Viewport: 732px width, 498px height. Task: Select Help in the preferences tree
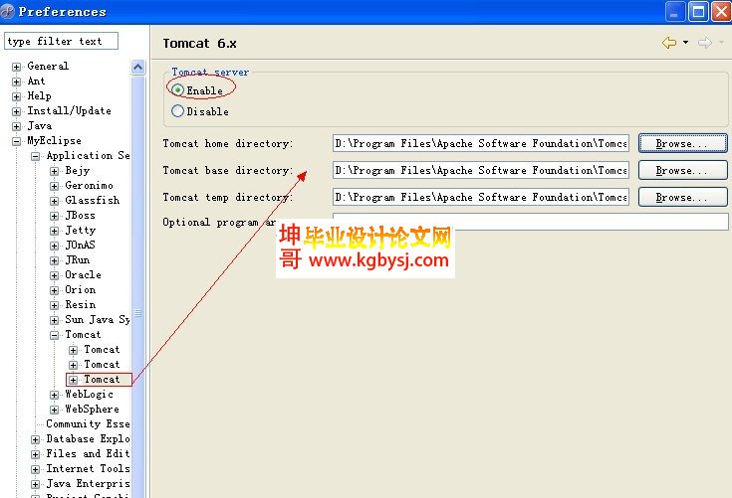click(39, 95)
